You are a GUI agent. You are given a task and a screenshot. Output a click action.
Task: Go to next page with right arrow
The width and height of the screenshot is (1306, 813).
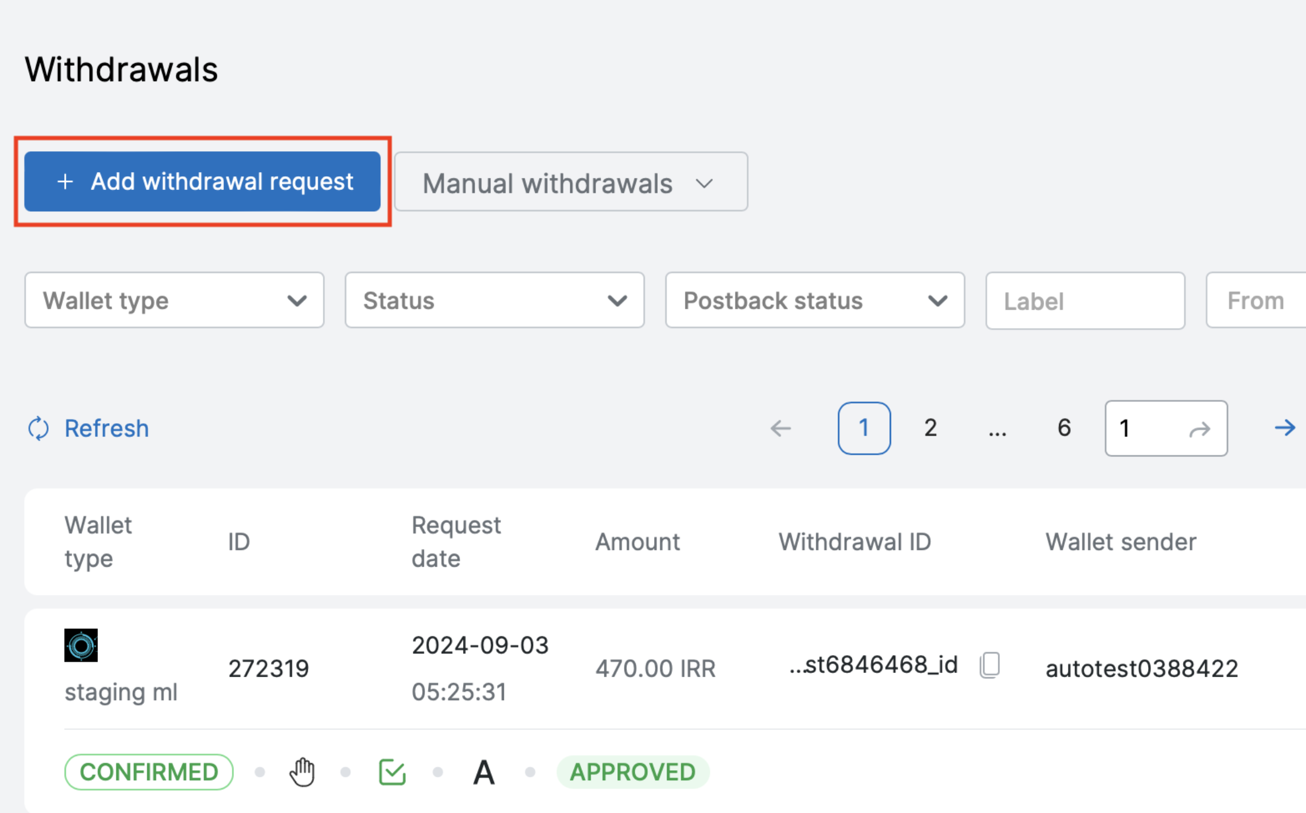[1285, 428]
